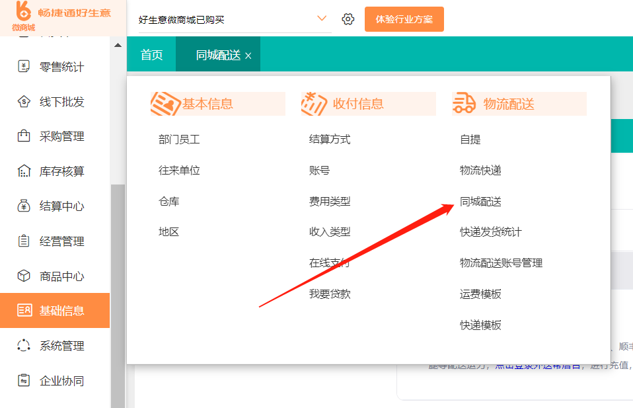
Task: Close the 同城配送 tab
Action: pos(248,54)
